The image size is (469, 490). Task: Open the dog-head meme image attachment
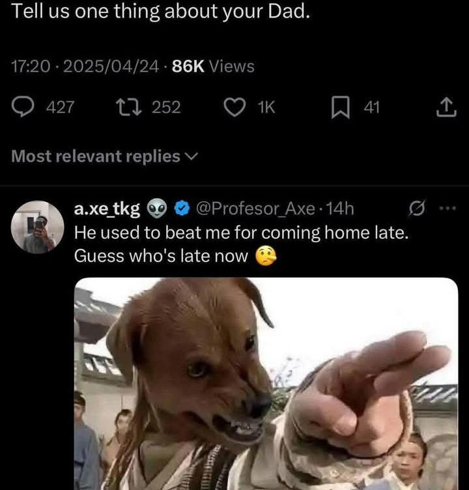(x=266, y=384)
